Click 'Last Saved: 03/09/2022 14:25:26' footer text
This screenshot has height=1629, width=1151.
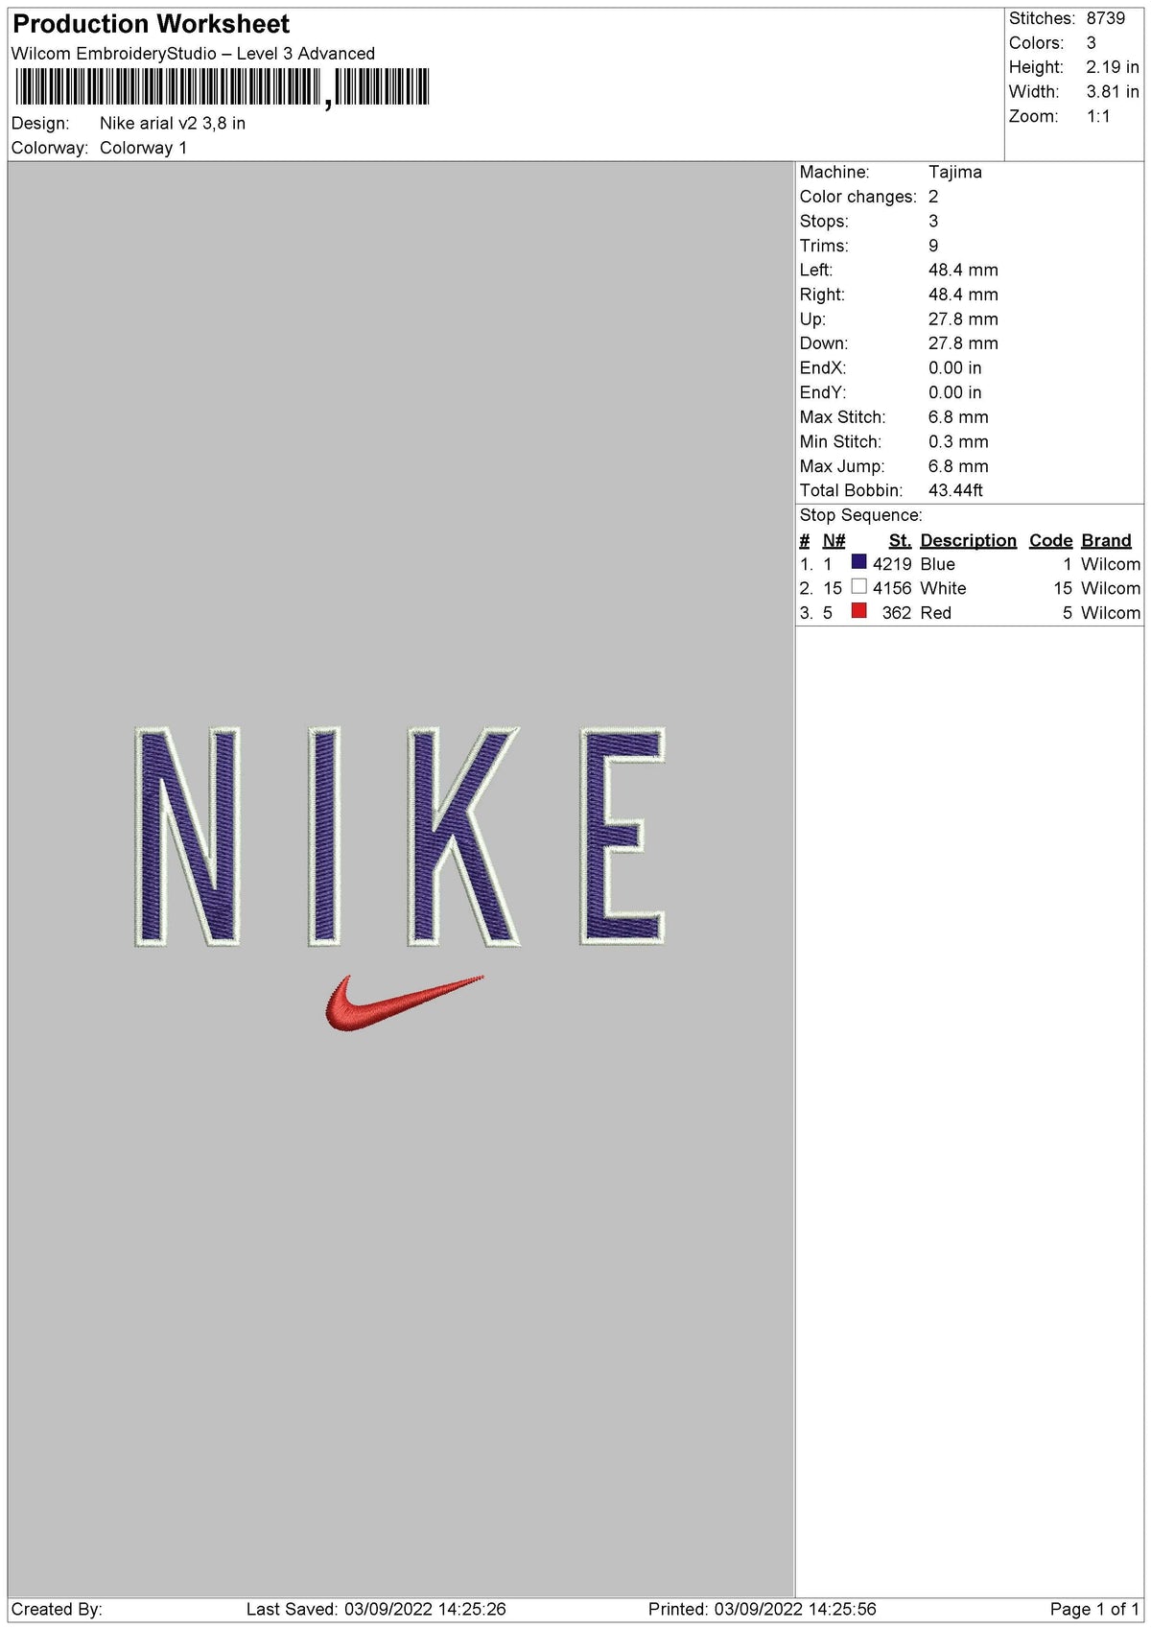tap(376, 1610)
